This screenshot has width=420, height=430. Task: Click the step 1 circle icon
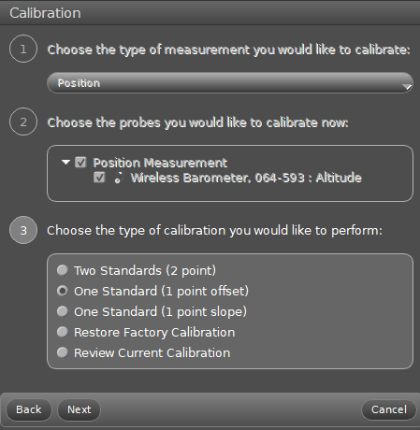23,49
